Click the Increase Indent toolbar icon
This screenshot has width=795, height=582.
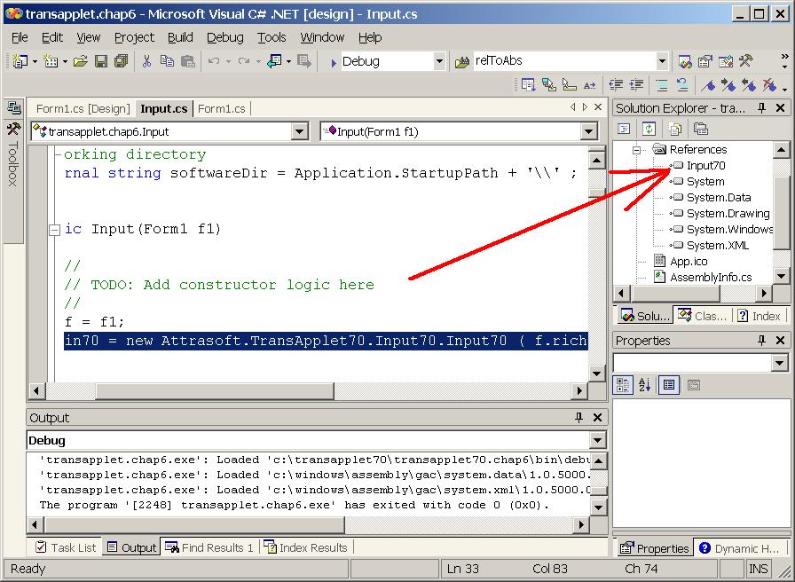point(636,85)
